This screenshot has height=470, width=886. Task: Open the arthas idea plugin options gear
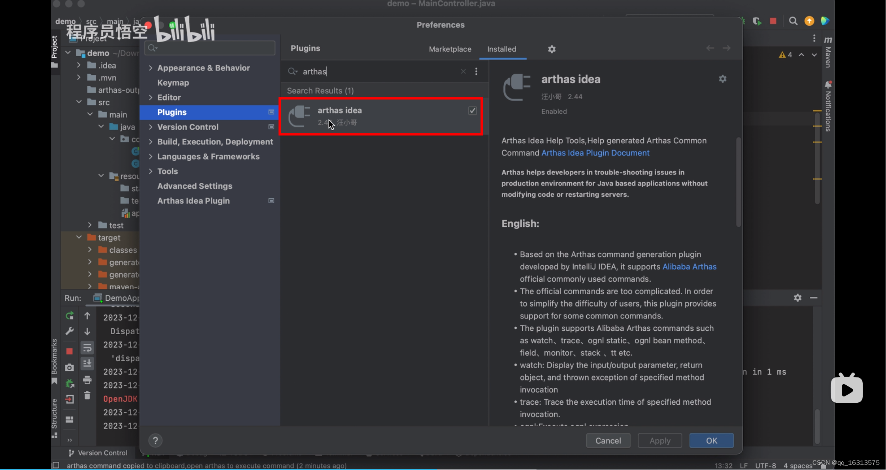click(x=722, y=79)
